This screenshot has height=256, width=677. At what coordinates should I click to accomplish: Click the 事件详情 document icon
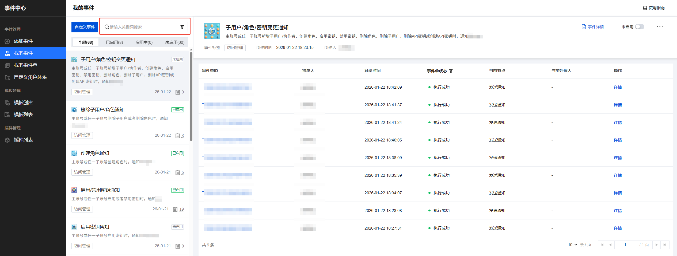tap(584, 27)
